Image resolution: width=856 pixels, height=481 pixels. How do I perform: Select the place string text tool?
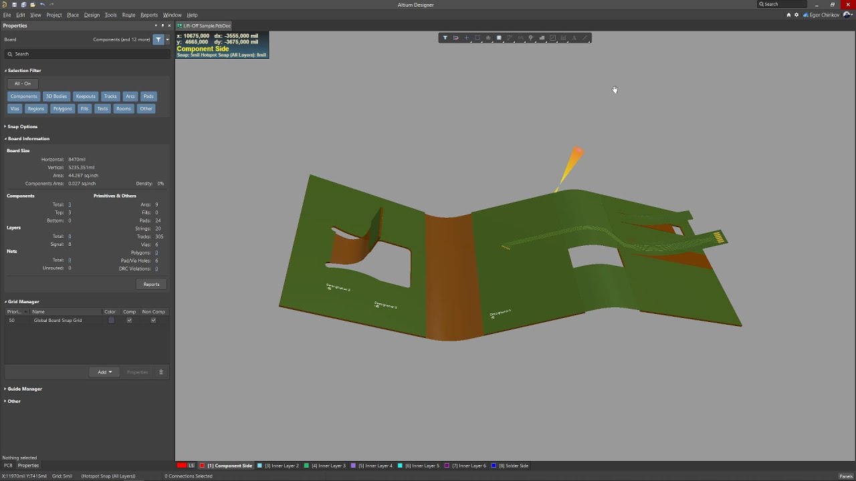(574, 38)
